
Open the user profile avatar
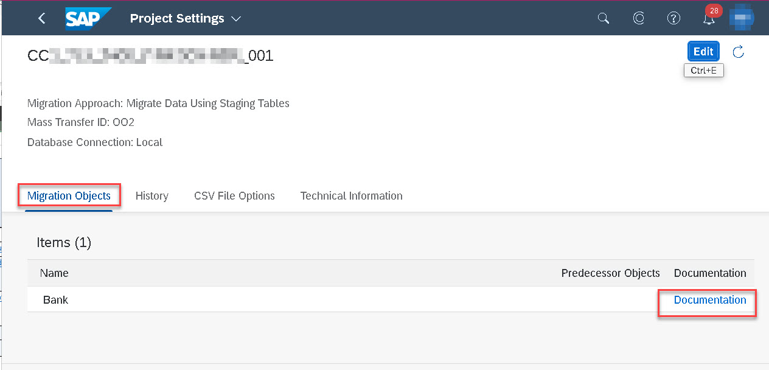(742, 18)
